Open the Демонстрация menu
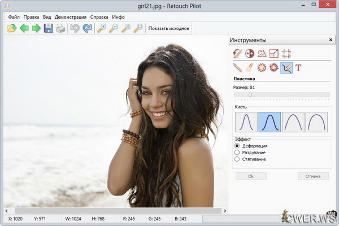 click(70, 17)
